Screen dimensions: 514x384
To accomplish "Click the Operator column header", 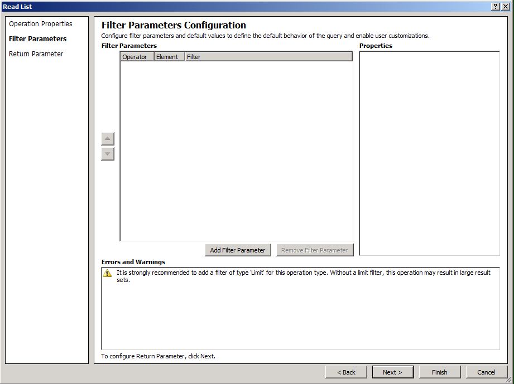I will click(x=137, y=57).
